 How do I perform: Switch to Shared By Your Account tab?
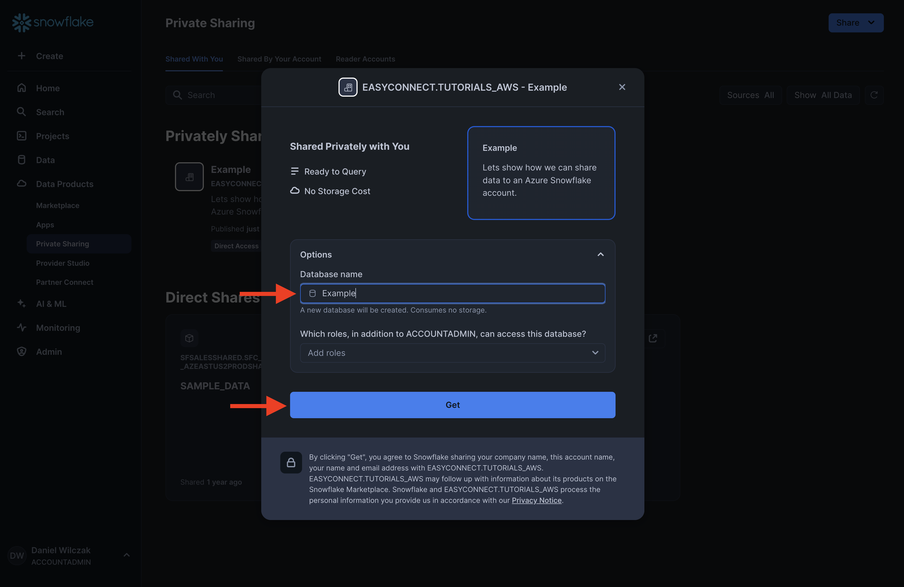(279, 59)
